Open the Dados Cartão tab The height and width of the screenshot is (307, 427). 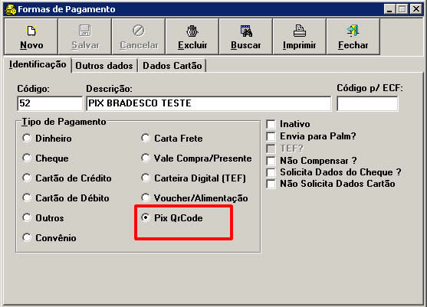172,66
